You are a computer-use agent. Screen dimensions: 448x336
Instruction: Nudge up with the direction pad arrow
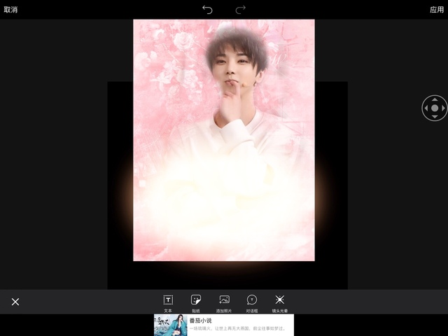coord(435,99)
